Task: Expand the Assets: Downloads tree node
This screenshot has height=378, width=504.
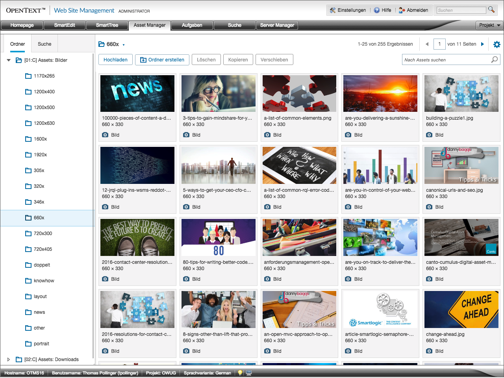Action: pos(9,359)
